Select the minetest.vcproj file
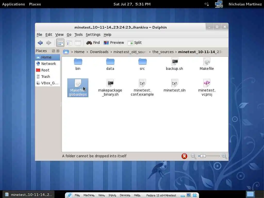Screen dimensions: 264x198 207,88
